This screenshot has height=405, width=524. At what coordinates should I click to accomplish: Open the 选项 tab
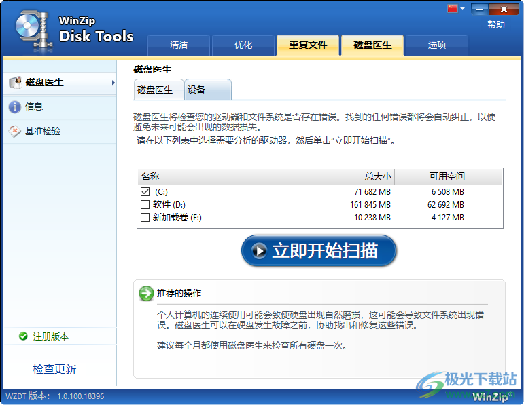point(437,45)
